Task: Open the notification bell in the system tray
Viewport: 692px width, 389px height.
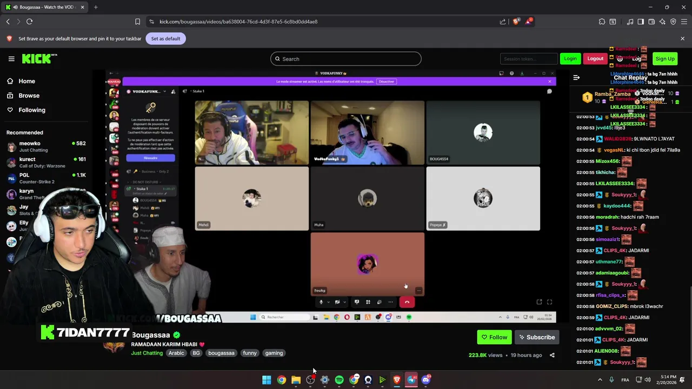Action: 682,380
